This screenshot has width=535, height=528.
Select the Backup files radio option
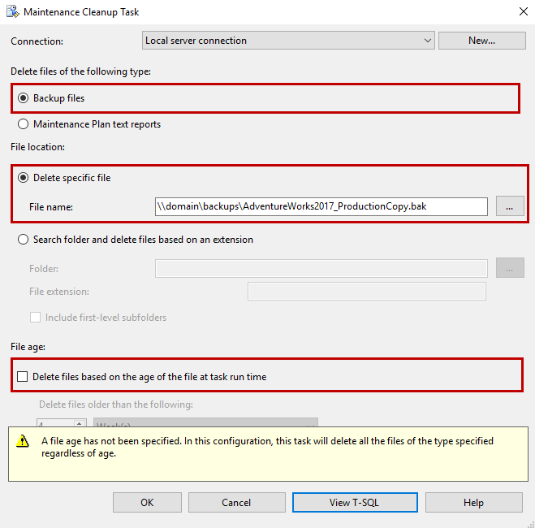point(24,98)
